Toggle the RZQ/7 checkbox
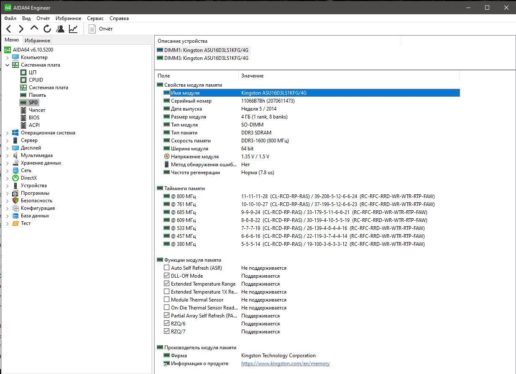This screenshot has height=374, width=516. point(167,331)
